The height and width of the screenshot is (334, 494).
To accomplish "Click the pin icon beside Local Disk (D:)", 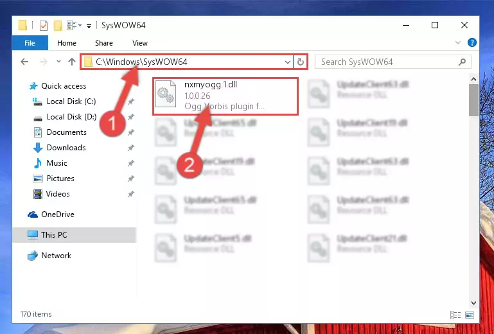I will coord(131,117).
